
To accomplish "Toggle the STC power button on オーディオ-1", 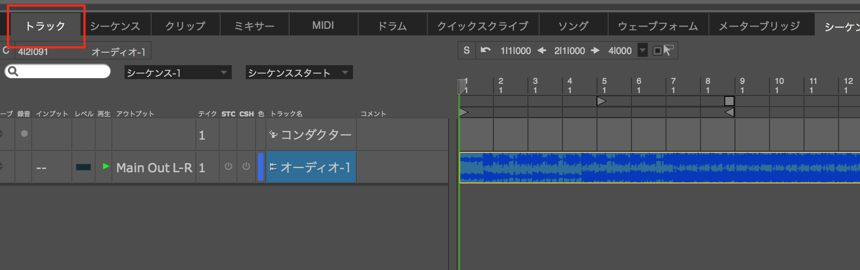I will point(228,167).
